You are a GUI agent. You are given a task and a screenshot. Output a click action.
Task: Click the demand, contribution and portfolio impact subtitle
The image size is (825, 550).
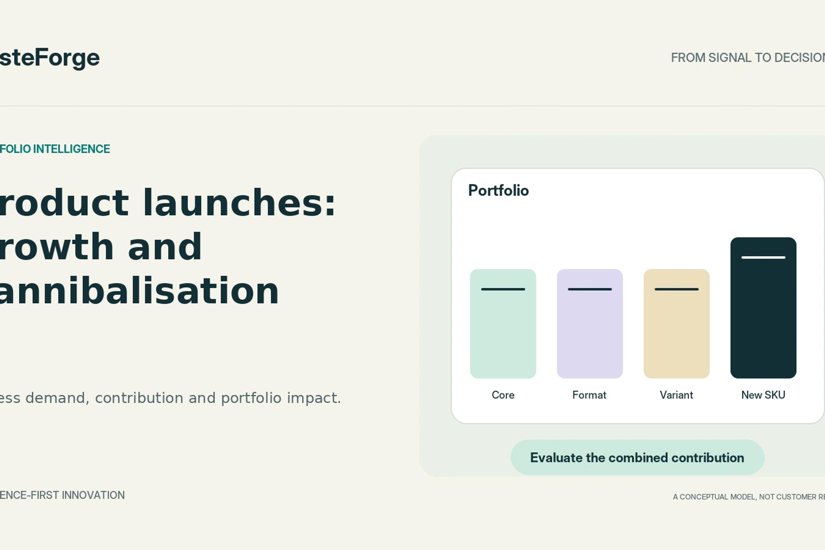[170, 398]
